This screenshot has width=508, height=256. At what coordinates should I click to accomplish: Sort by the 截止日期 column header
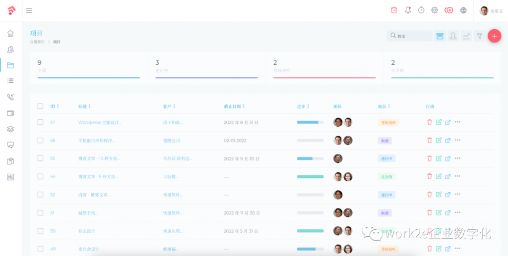click(234, 106)
